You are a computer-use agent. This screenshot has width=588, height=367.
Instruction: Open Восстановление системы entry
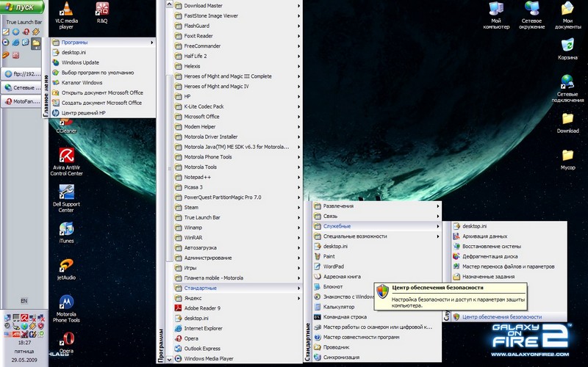coord(509,247)
